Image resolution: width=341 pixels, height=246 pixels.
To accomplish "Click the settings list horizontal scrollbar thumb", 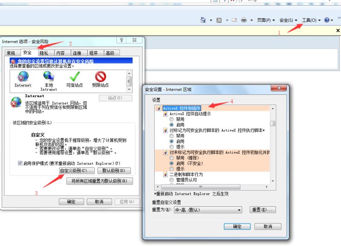I will coord(201,187).
